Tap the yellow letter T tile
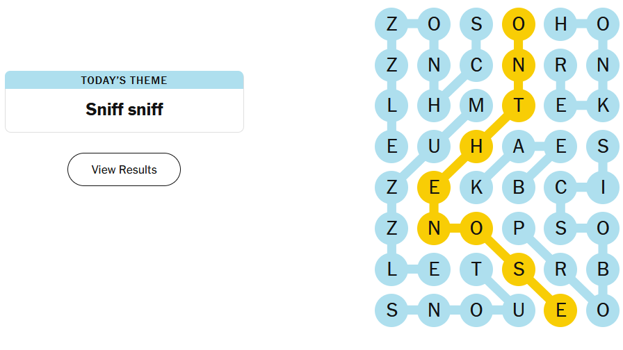Image resolution: width=623 pixels, height=350 pixels. 518,106
